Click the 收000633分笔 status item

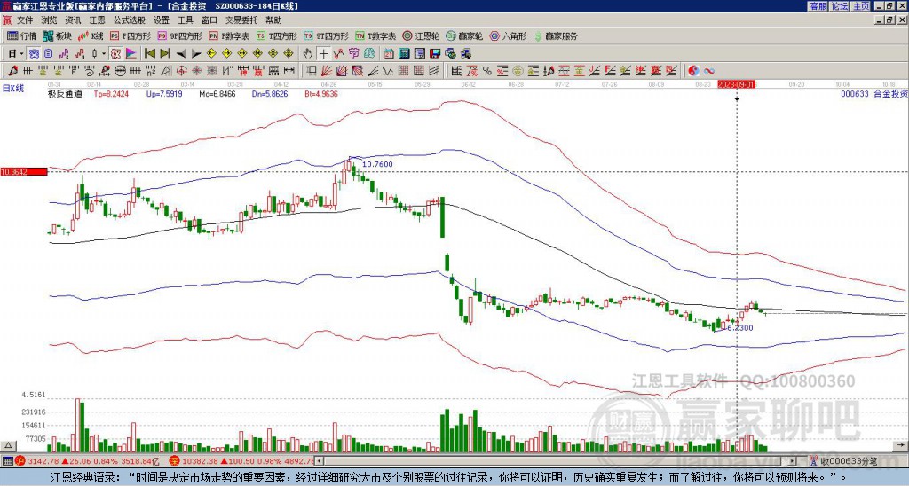pos(844,461)
